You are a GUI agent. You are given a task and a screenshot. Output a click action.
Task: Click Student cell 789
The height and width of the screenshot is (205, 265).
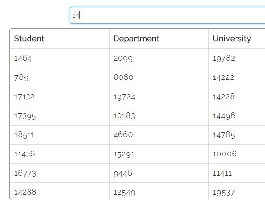point(59,77)
